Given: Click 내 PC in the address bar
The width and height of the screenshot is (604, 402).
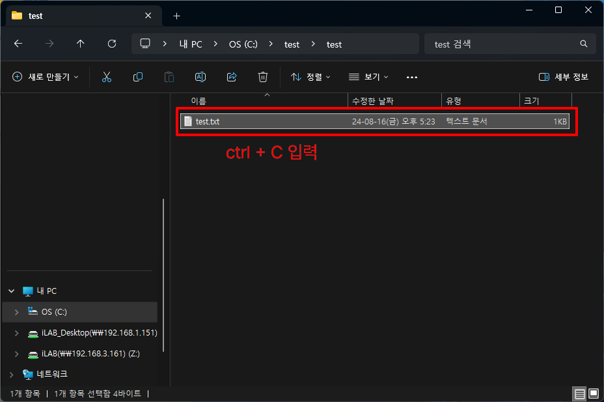Looking at the screenshot, I should click(x=191, y=44).
